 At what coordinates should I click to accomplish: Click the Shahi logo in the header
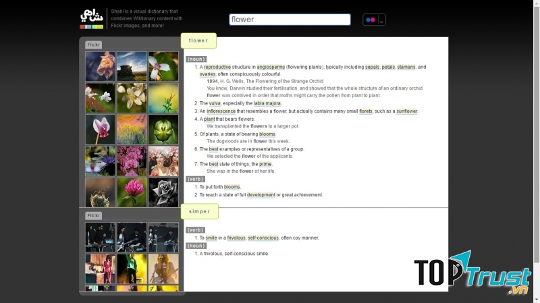click(91, 19)
